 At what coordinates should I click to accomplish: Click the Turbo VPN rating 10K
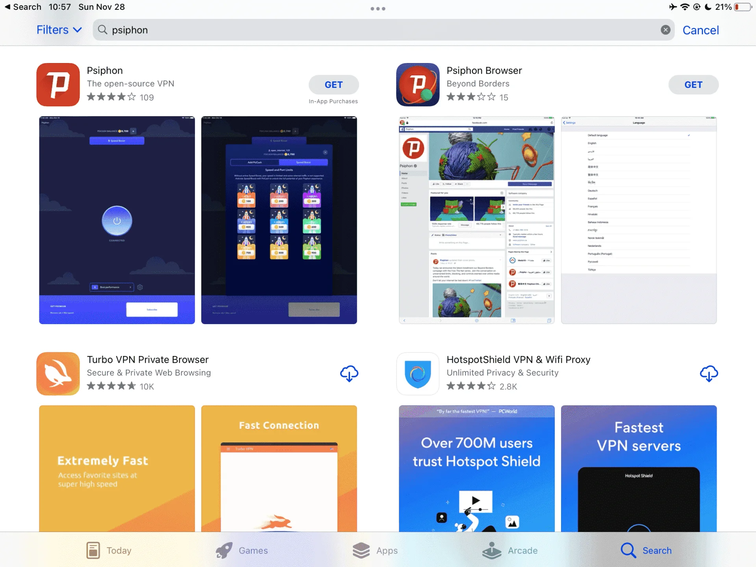click(120, 386)
